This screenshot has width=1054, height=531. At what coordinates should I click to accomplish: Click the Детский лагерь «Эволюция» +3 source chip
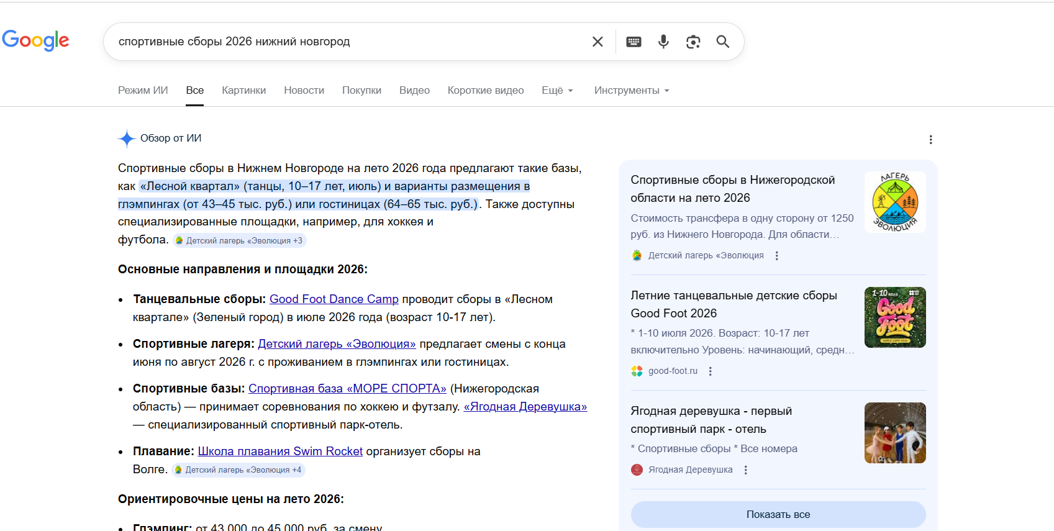240,240
